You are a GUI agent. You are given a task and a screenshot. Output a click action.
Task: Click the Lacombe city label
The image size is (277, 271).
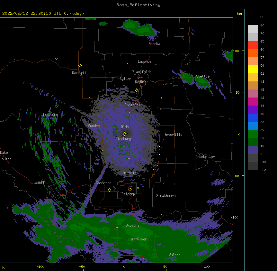pos(145,61)
